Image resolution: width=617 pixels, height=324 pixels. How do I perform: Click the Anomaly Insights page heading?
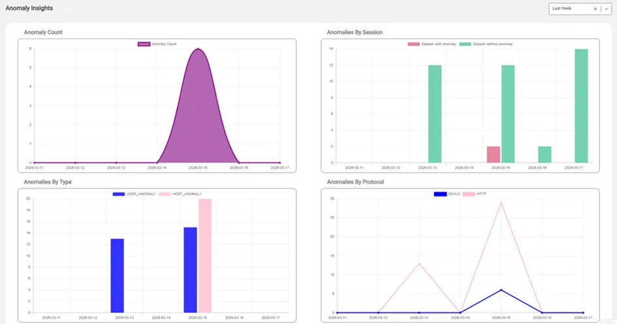coord(29,8)
